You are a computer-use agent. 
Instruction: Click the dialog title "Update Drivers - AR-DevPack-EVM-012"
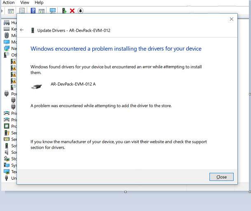[74, 30]
